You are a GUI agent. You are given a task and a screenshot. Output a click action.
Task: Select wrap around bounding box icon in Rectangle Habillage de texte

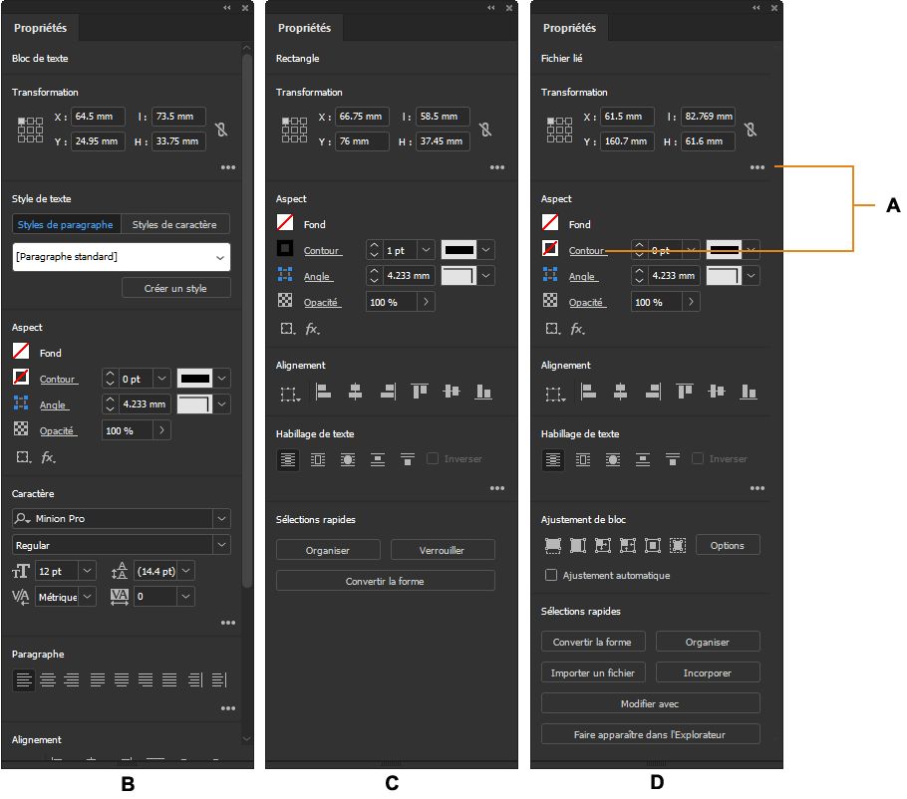318,459
